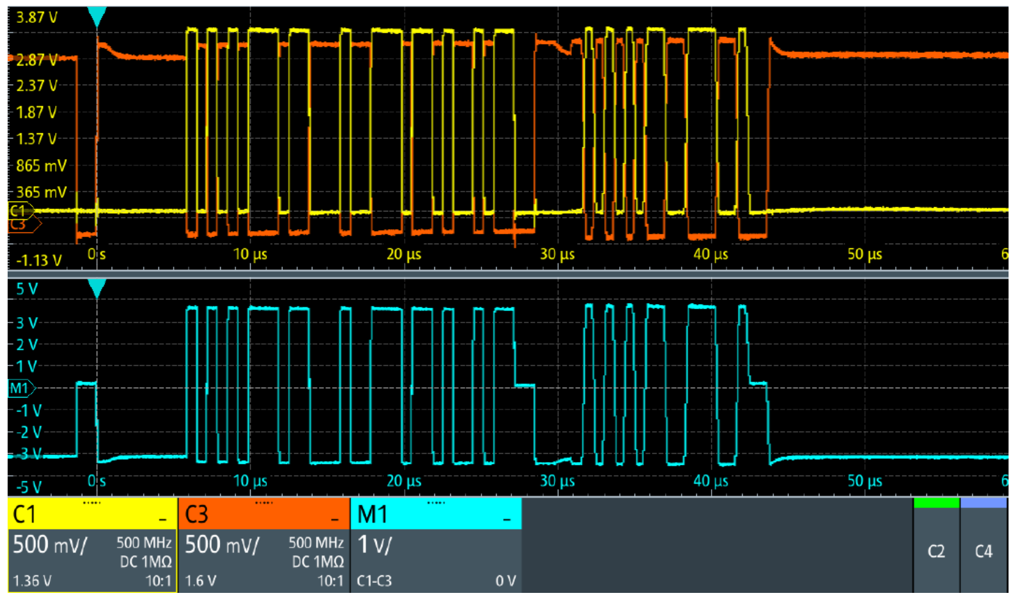Image resolution: width=1015 pixels, height=597 pixels.
Task: Grab the dotted handle on M1 box
Action: (x=436, y=503)
